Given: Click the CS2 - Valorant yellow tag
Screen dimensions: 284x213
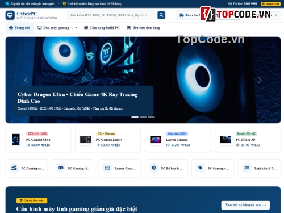Looking at the screenshot, I should (x=106, y=133).
